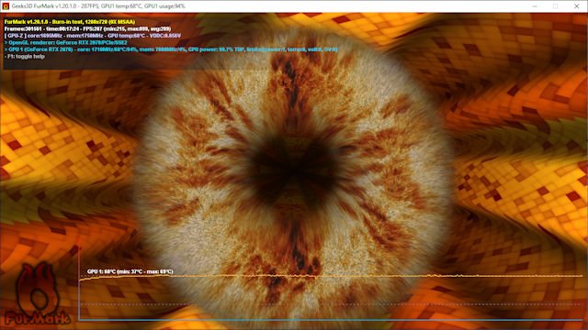The height and width of the screenshot is (330, 588).
Task: Close the FurMark window
Action: pos(577,6)
